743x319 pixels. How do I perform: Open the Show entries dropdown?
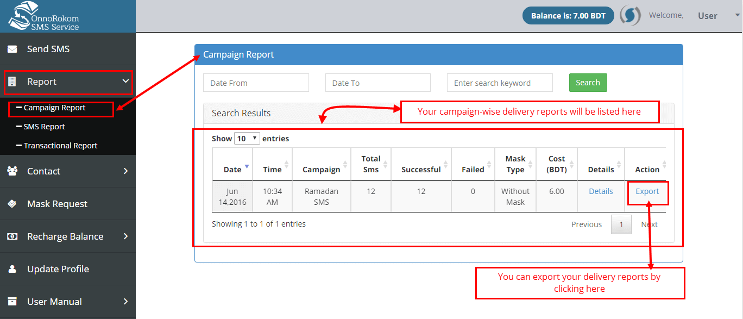tap(247, 138)
